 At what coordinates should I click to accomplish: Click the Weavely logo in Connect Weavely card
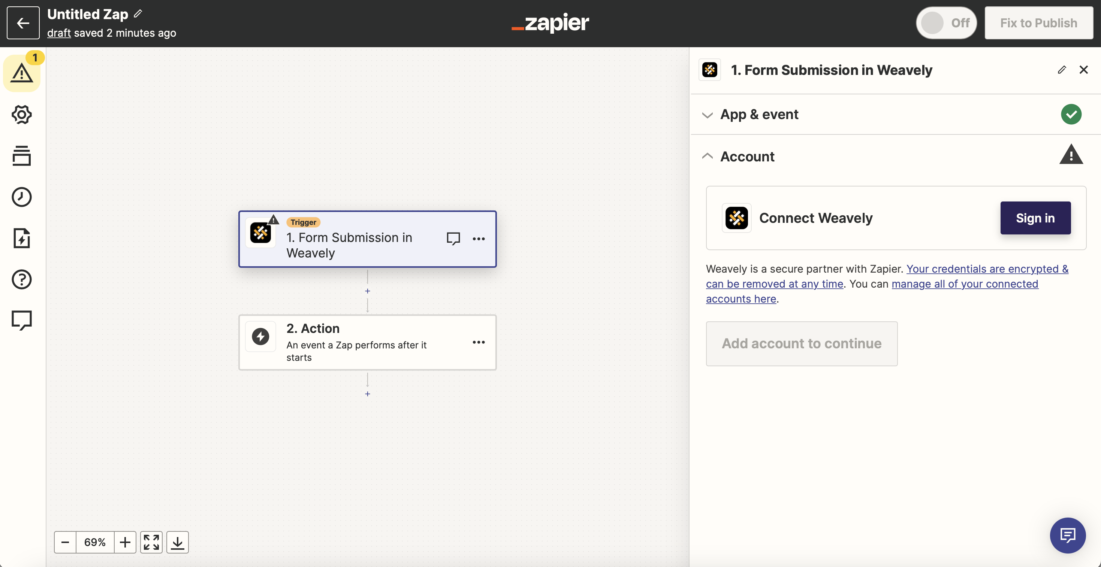(x=736, y=218)
